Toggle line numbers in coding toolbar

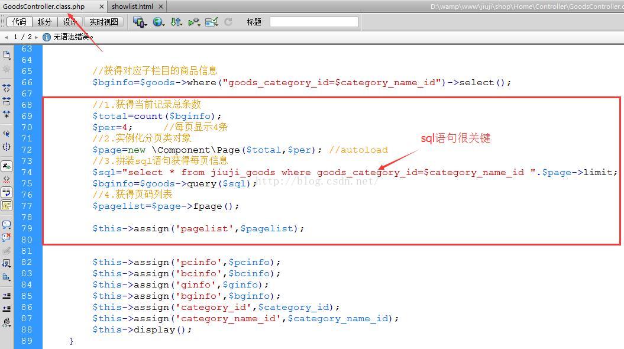tap(7, 166)
